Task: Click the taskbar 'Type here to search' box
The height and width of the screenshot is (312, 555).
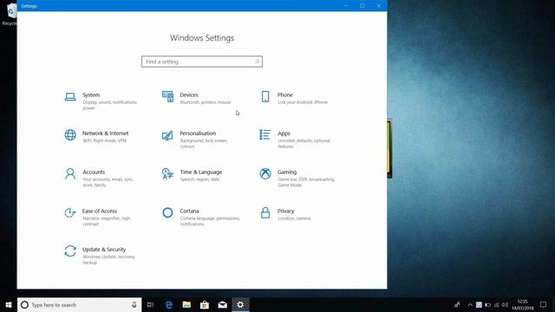Action: 79,304
